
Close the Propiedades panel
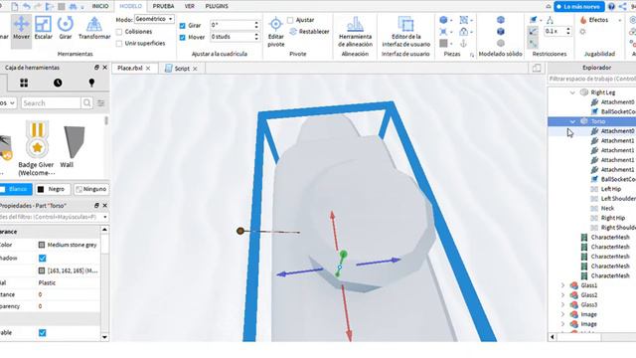click(x=104, y=206)
